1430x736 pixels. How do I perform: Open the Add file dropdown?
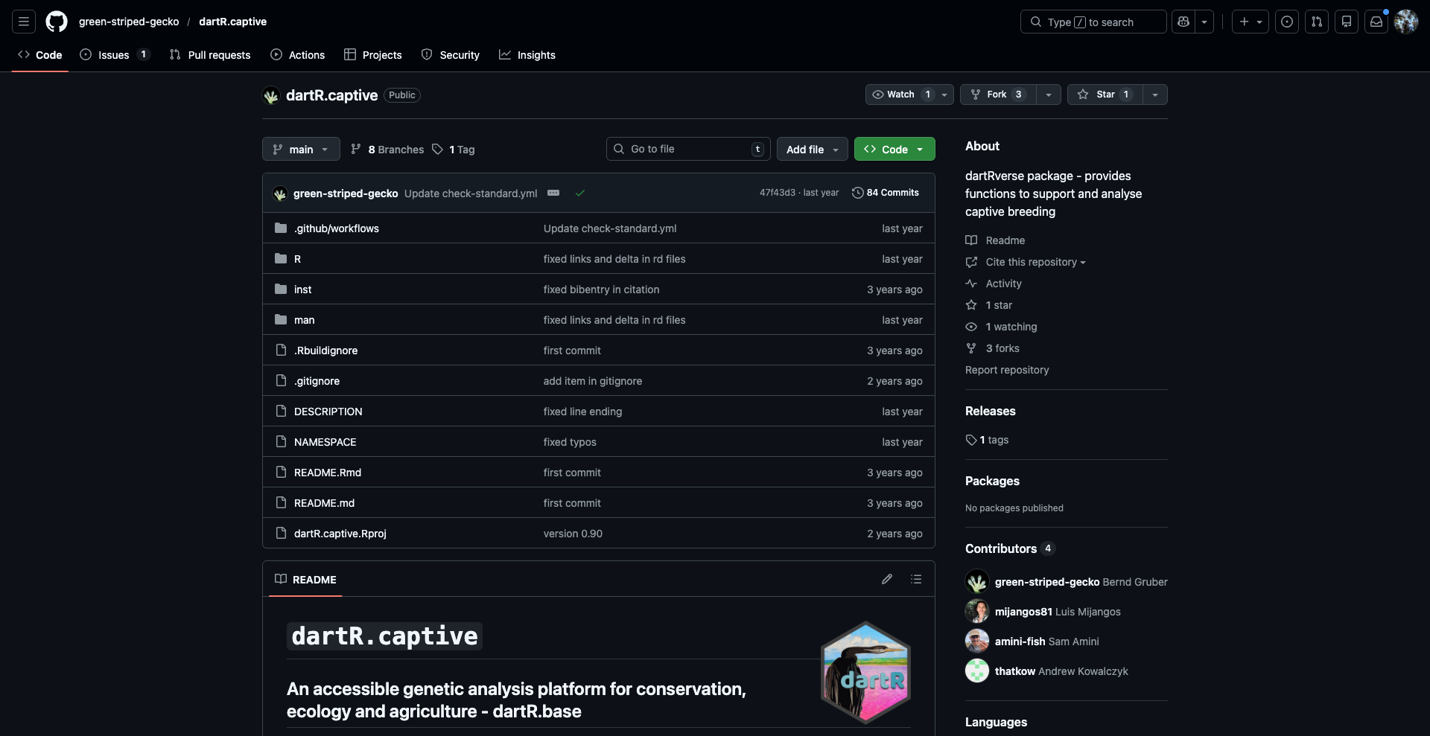coord(812,149)
